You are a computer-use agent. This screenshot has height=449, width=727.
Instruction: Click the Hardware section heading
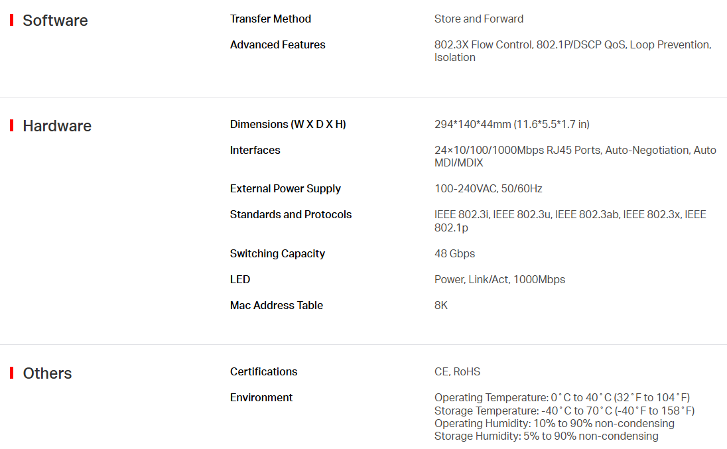pos(57,126)
